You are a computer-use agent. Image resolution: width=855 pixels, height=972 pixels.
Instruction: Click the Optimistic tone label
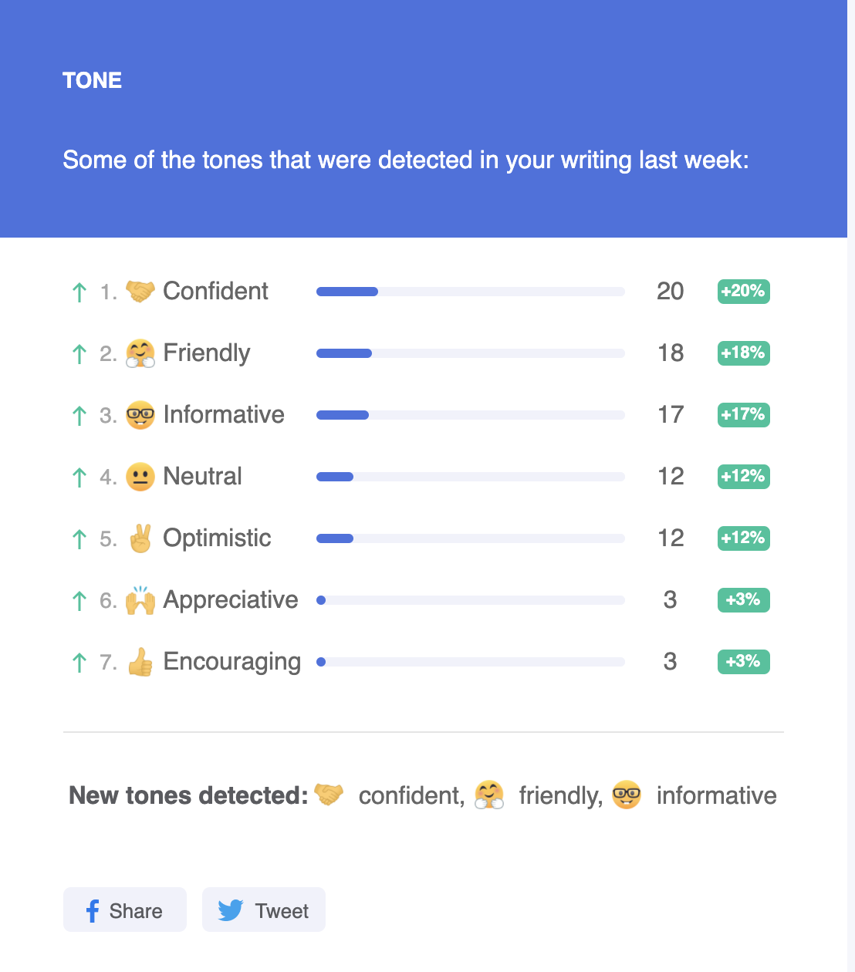(x=217, y=538)
